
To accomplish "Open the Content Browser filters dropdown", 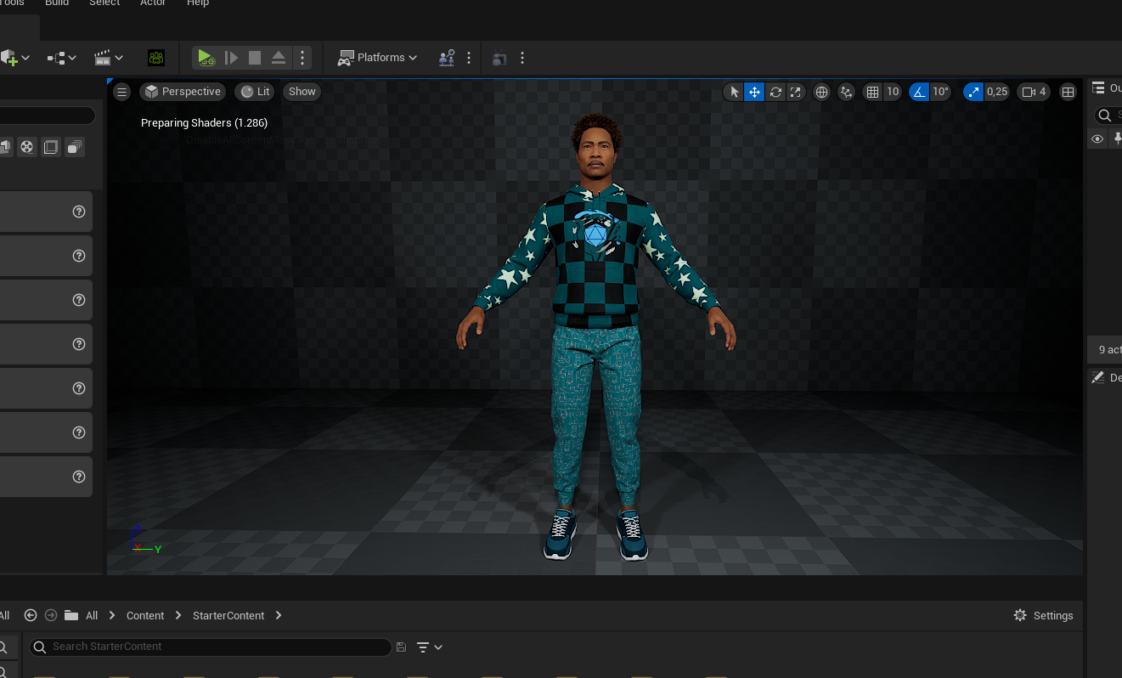I will [x=430, y=647].
